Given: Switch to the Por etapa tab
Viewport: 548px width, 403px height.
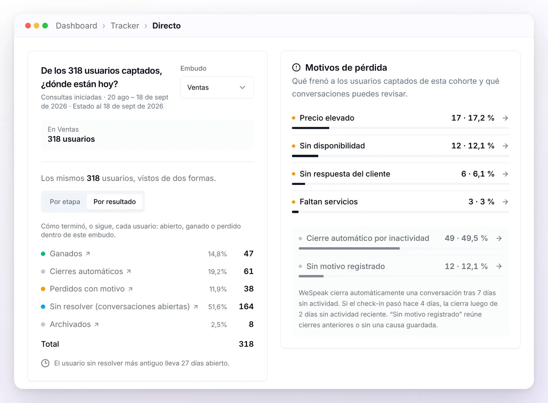Looking at the screenshot, I should pyautogui.click(x=65, y=202).
